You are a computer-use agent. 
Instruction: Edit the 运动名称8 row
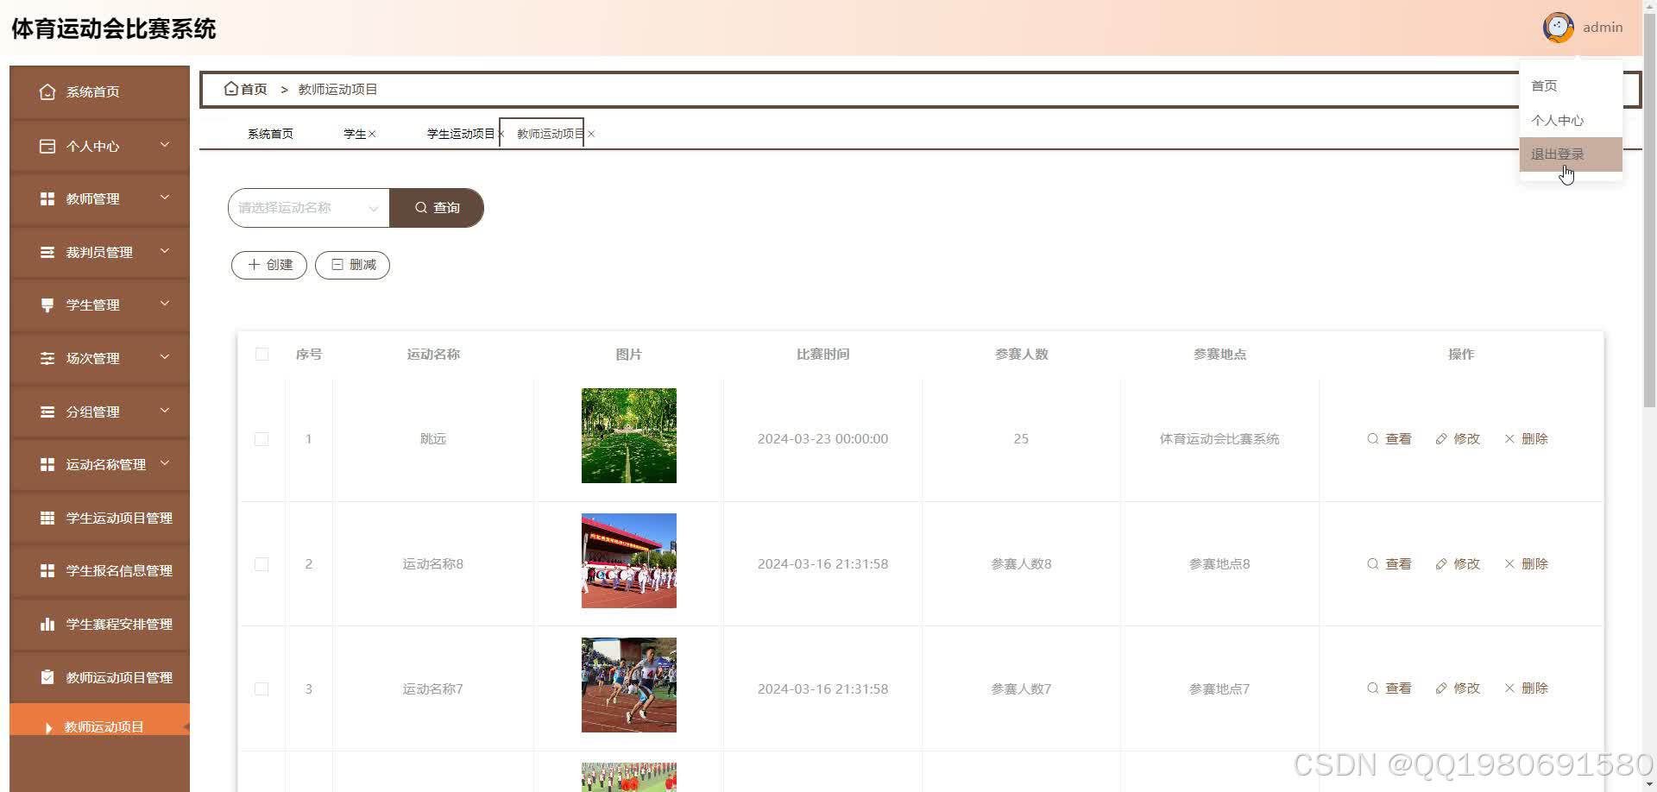(1457, 563)
